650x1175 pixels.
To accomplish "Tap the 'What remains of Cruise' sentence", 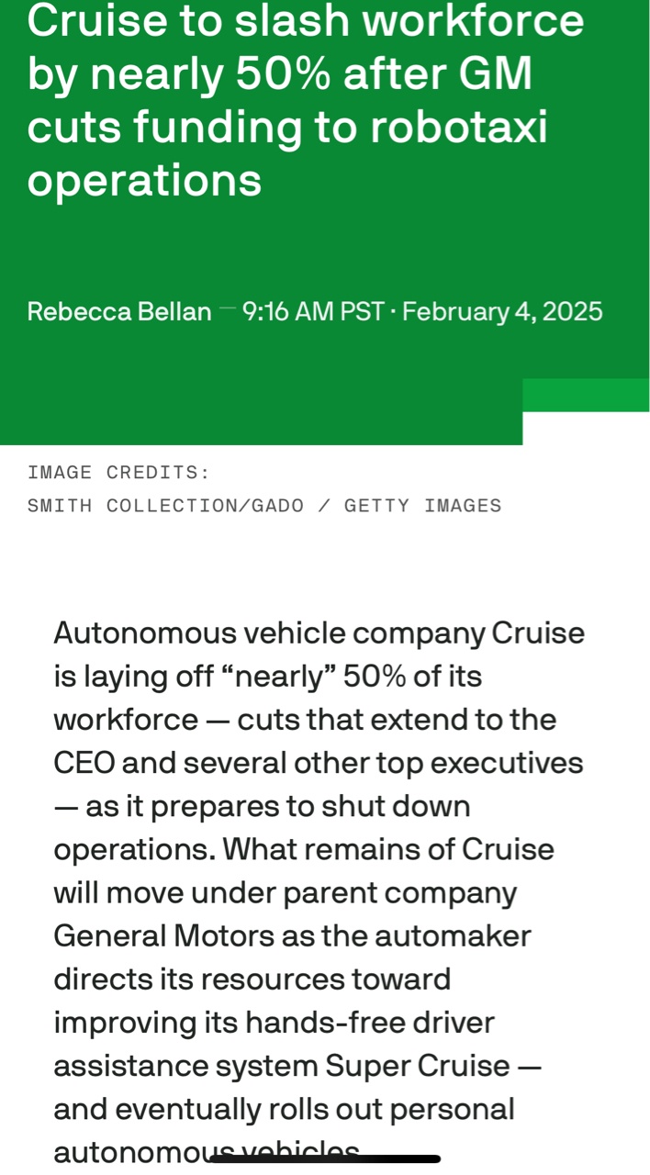I will tap(388, 850).
